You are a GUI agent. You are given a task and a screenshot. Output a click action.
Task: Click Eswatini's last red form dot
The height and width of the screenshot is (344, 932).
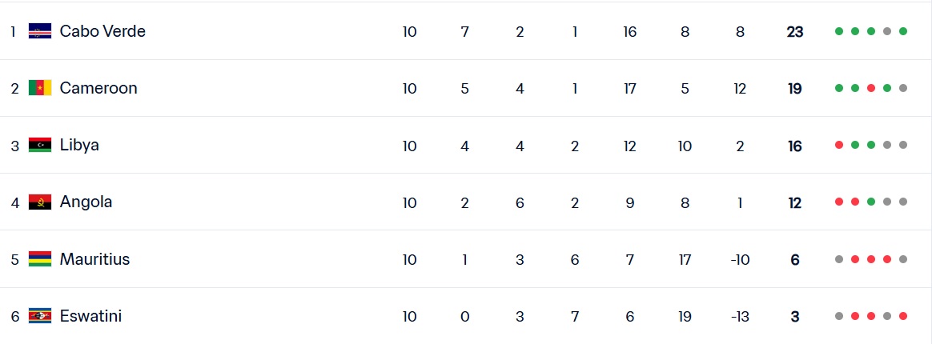click(903, 316)
